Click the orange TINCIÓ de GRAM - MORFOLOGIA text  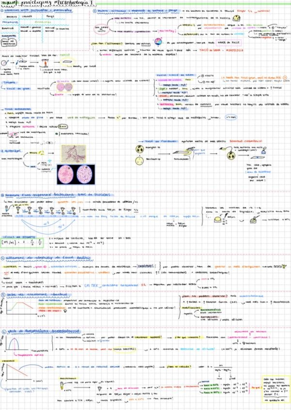pos(220,50)
